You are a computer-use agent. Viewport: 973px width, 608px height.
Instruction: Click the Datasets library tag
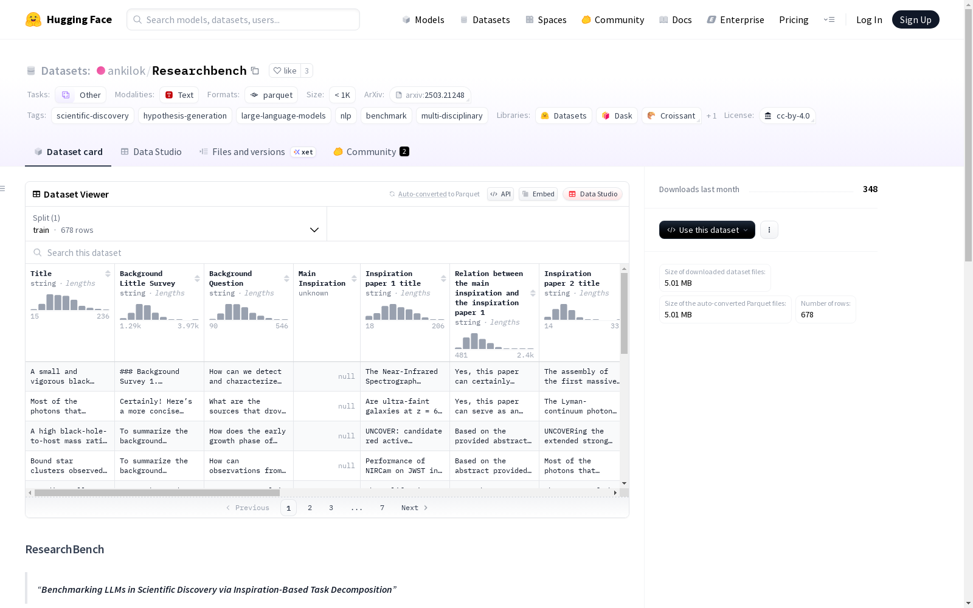(564, 116)
